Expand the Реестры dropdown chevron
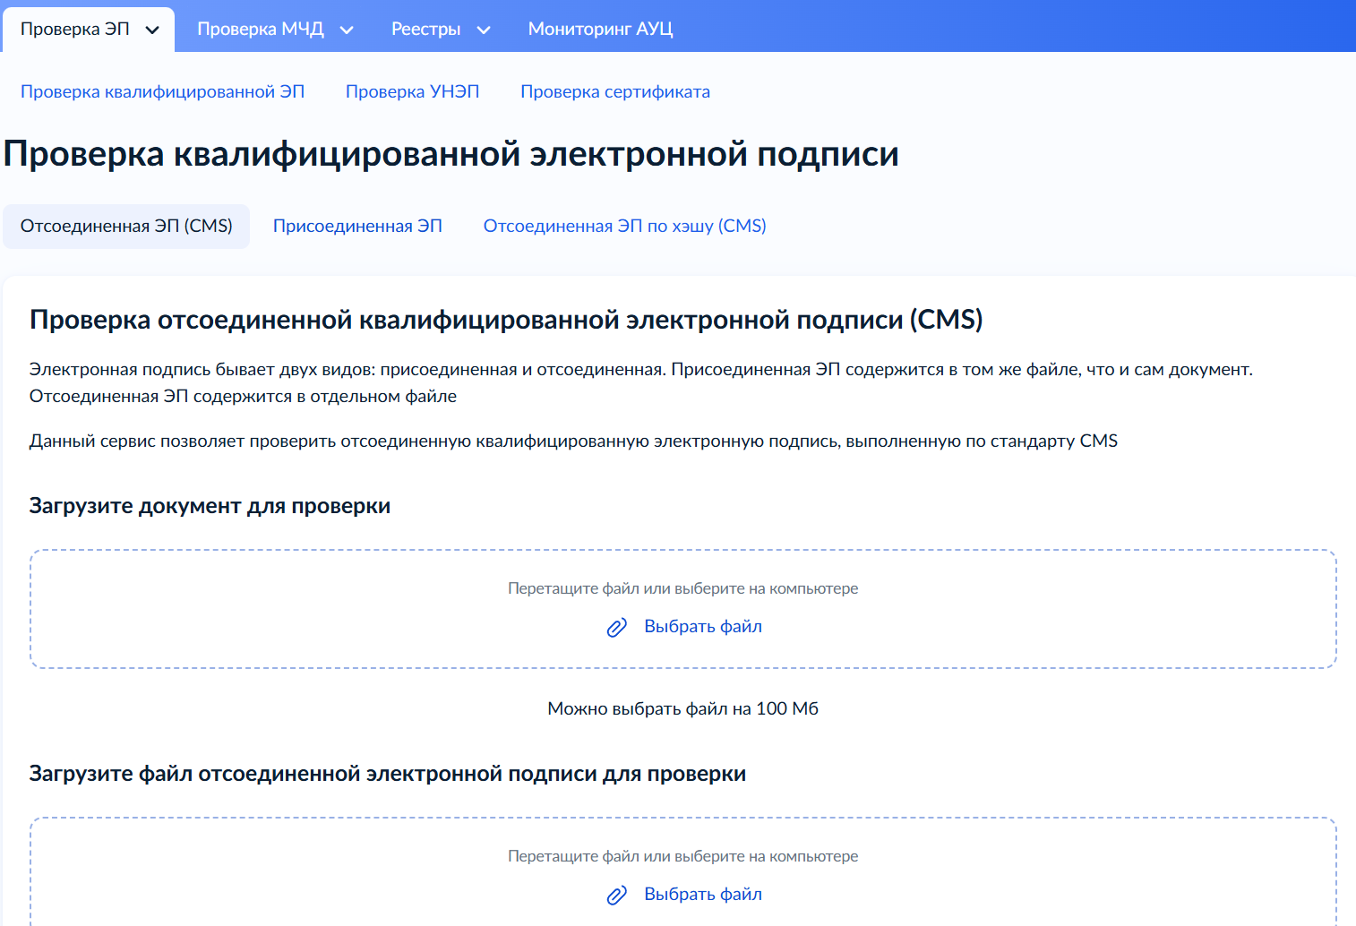 pos(483,30)
